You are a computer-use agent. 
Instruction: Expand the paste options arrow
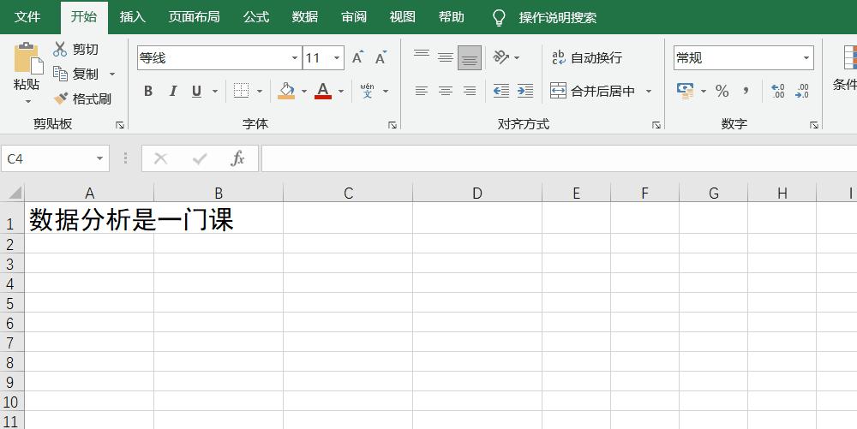pos(28,102)
